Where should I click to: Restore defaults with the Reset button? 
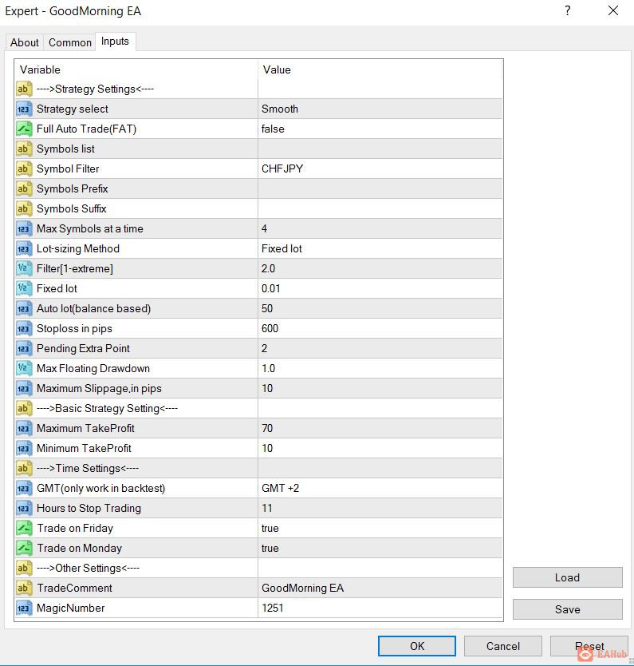pos(589,646)
